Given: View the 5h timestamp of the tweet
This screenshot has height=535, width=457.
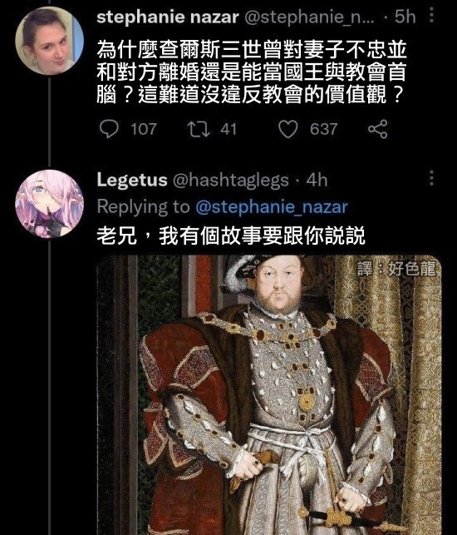Looking at the screenshot, I should click(405, 17).
